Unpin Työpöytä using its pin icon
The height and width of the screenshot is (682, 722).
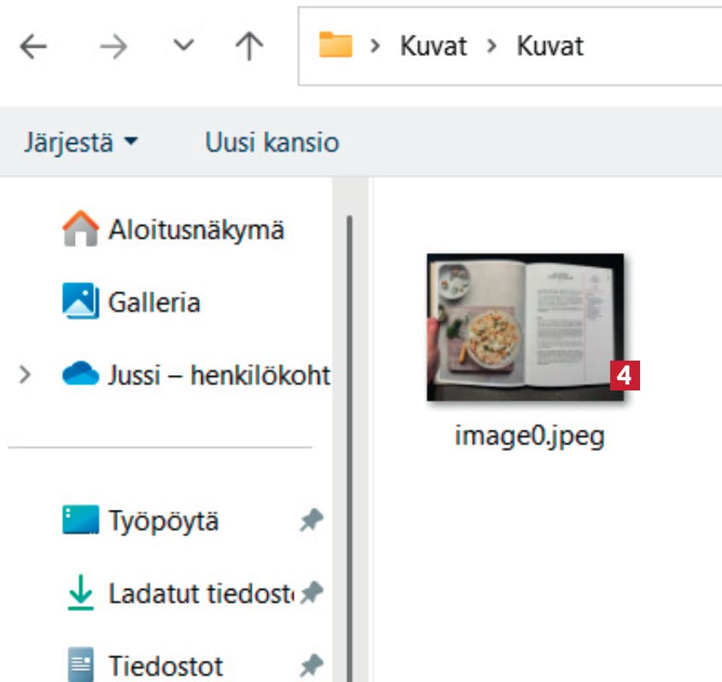pos(311,521)
